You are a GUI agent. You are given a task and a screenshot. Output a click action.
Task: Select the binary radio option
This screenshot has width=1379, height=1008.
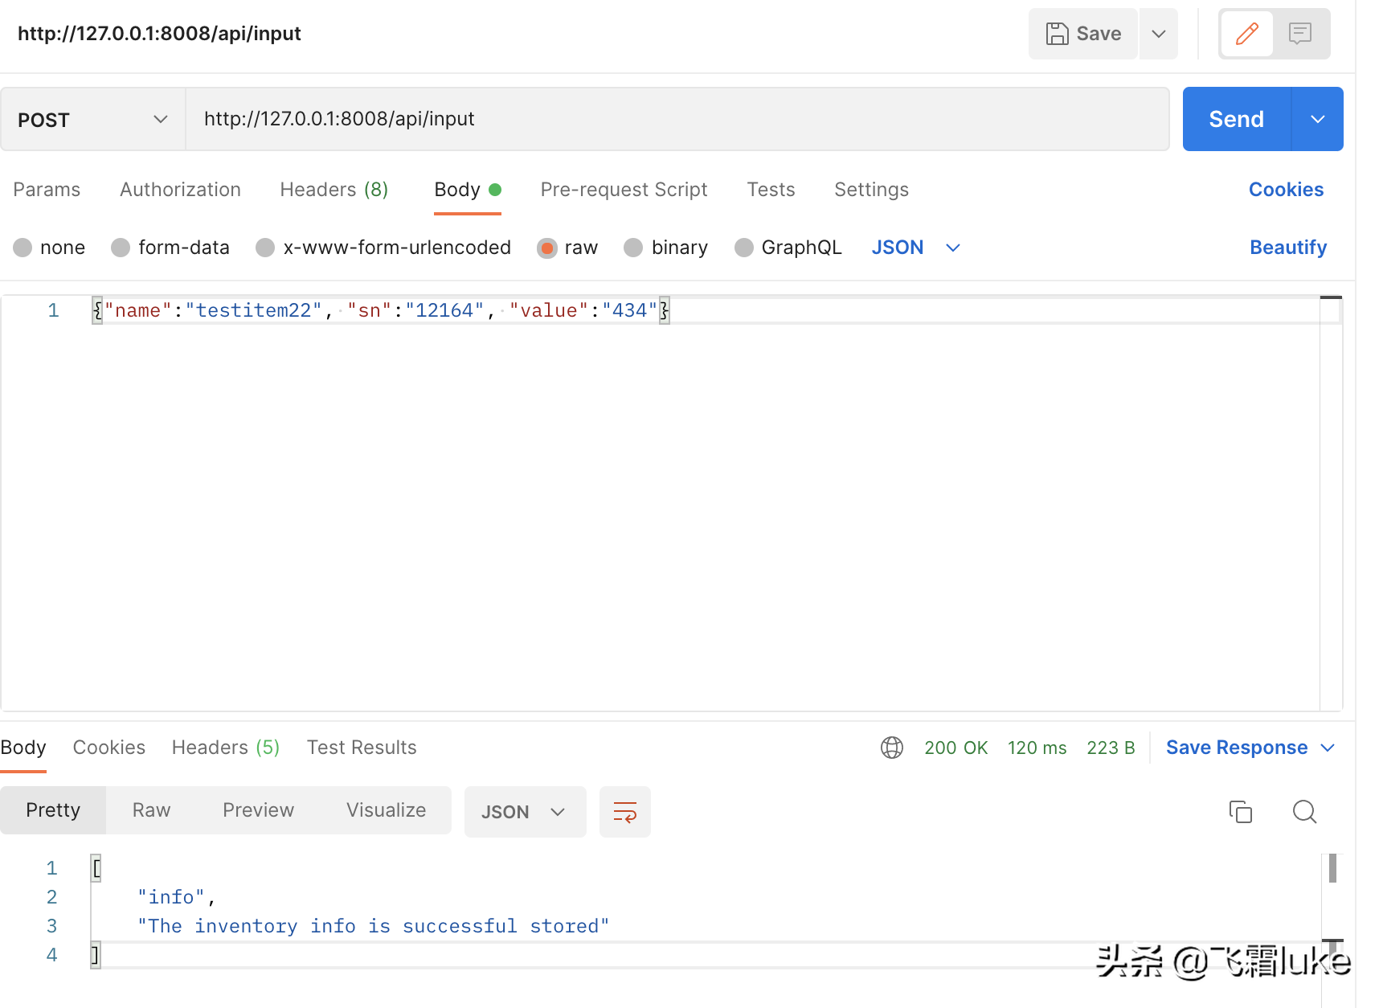coord(633,248)
